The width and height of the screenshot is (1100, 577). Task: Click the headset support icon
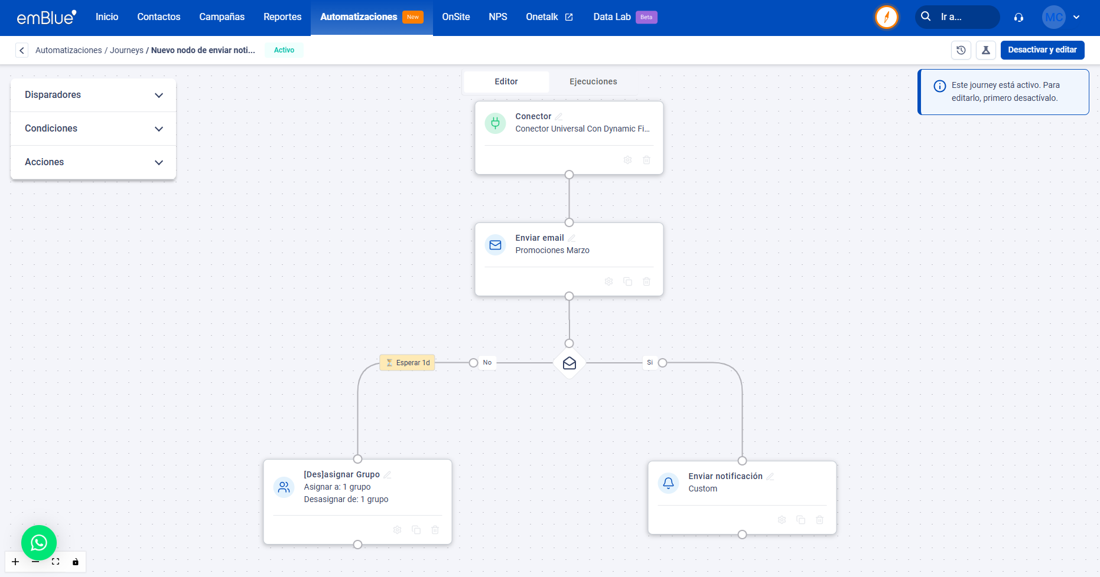(x=1018, y=17)
